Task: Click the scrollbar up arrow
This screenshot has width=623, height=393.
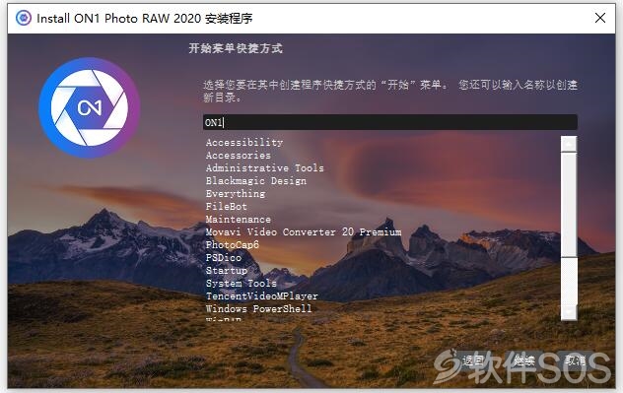Action: point(569,144)
